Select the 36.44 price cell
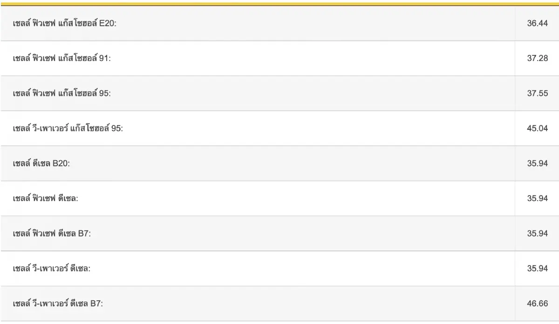This screenshot has width=559, height=324. (x=537, y=23)
